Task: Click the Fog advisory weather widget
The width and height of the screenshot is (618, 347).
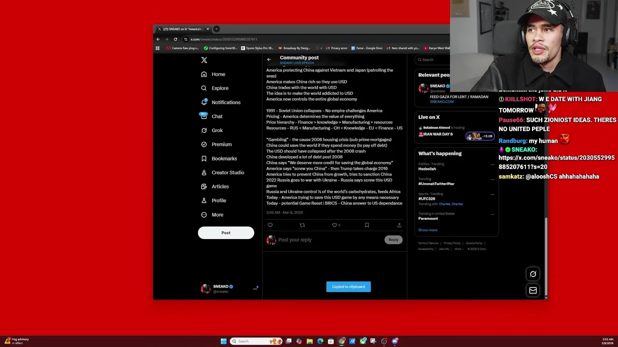Action: point(17,341)
